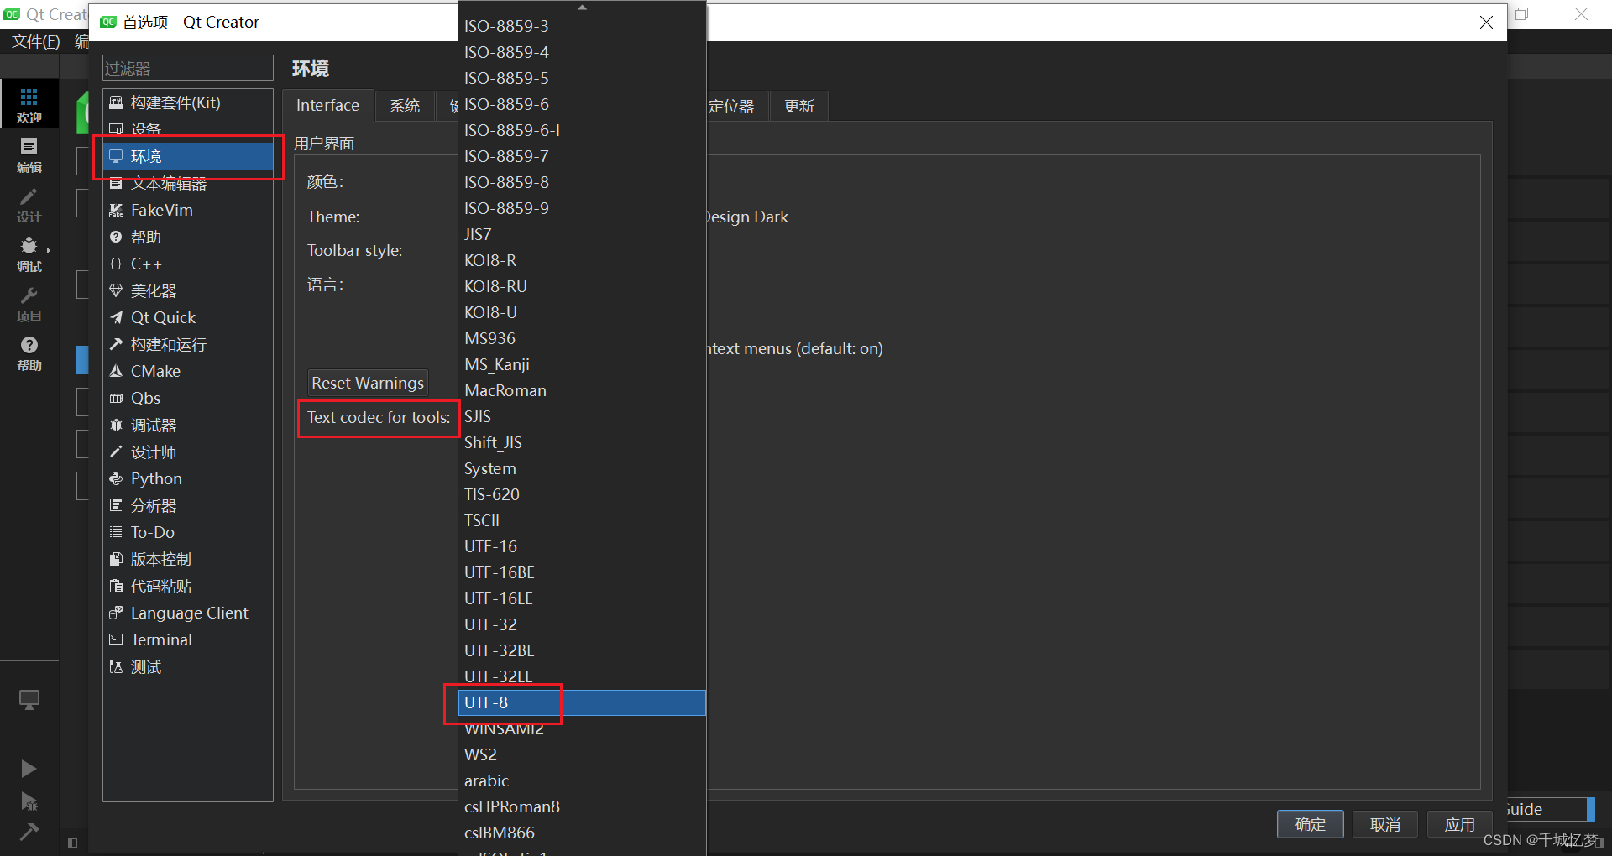Switch to the 系统 tab
This screenshot has height=856, width=1612.
click(x=405, y=106)
